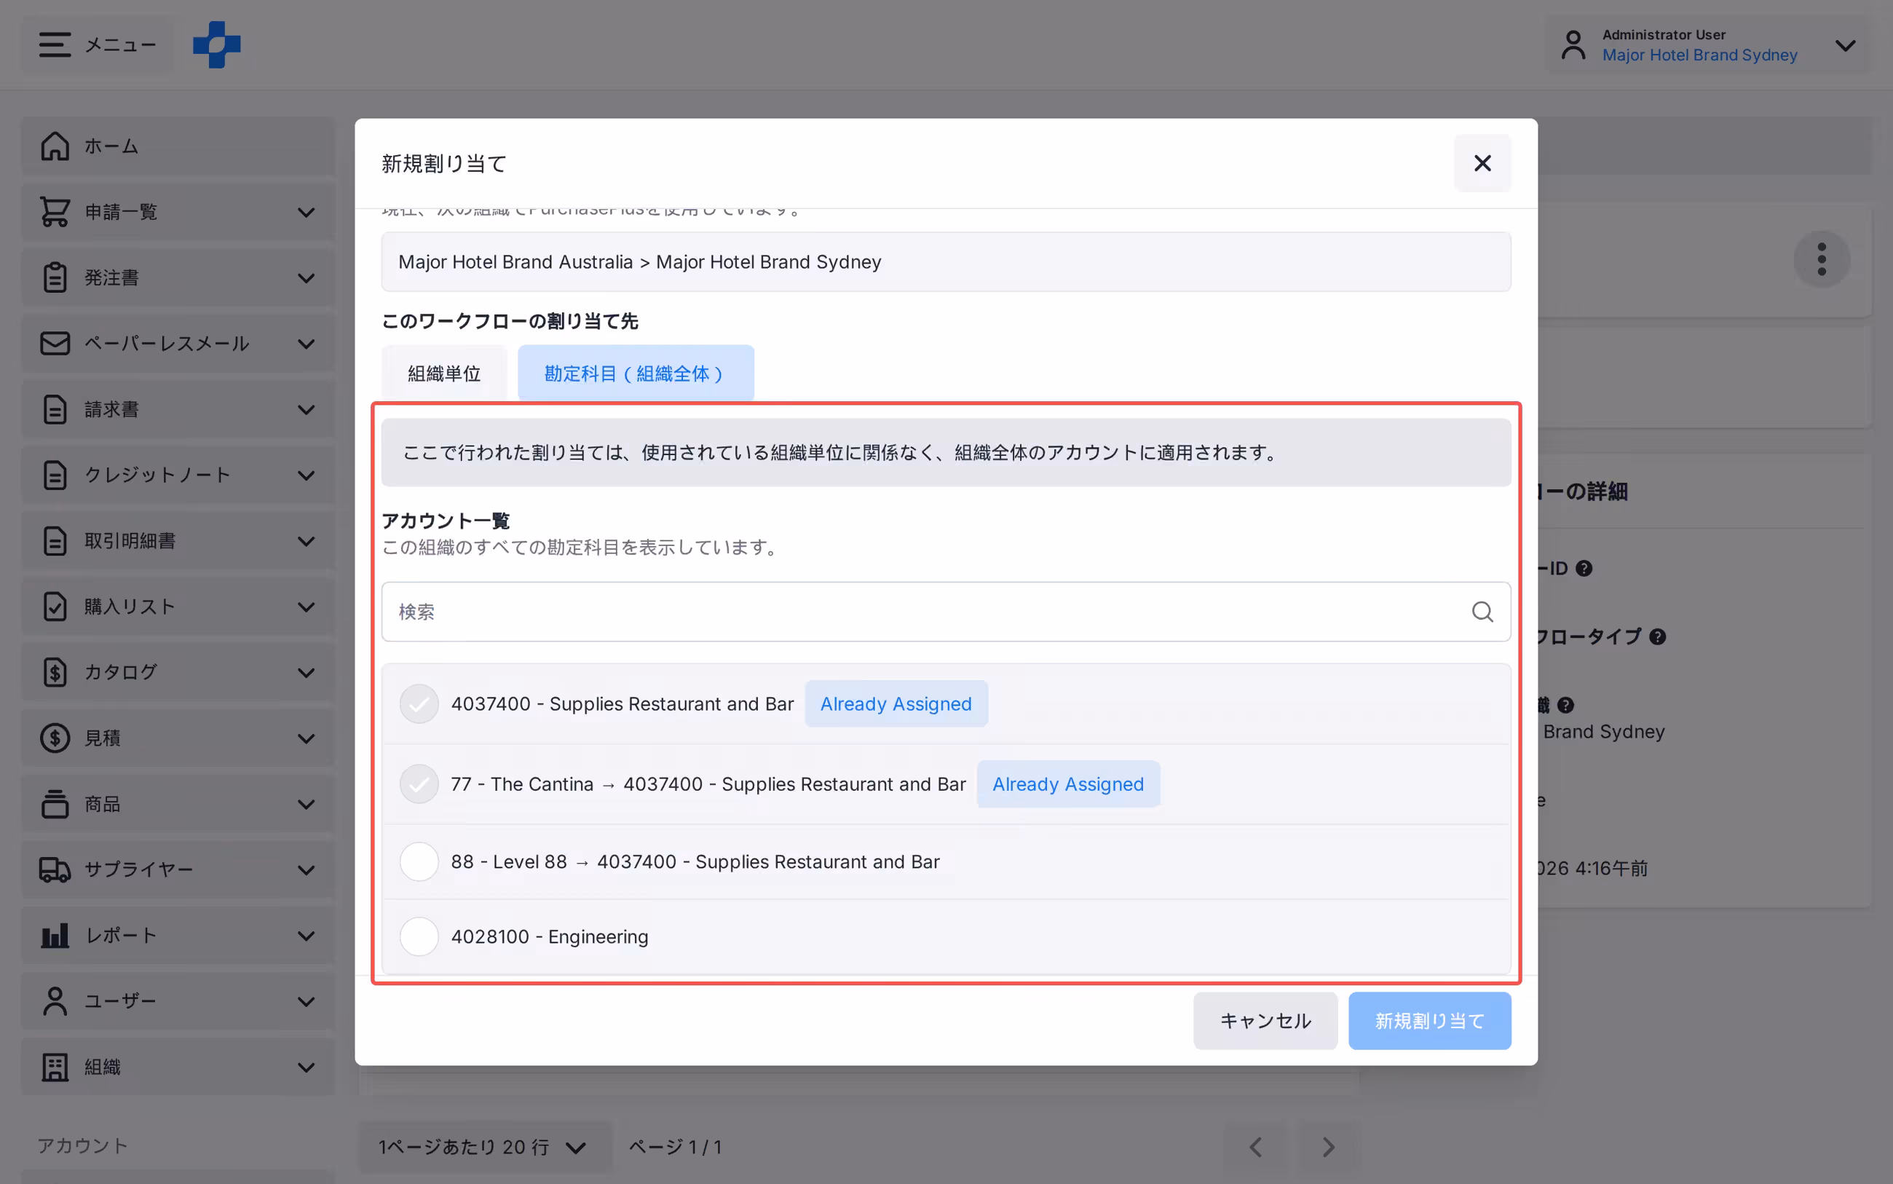The width and height of the screenshot is (1893, 1184).
Task: Expand the 発注書 sidebar chevron
Action: point(306,278)
